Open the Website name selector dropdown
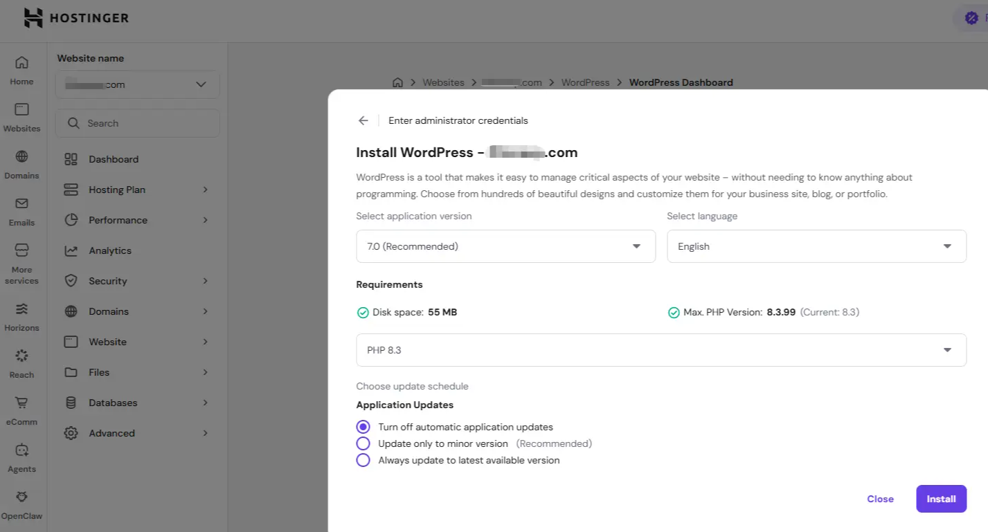 coord(138,84)
